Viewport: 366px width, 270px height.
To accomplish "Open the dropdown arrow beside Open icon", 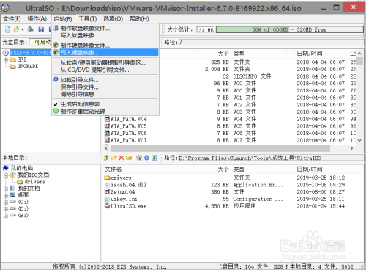I will coord(23,30).
